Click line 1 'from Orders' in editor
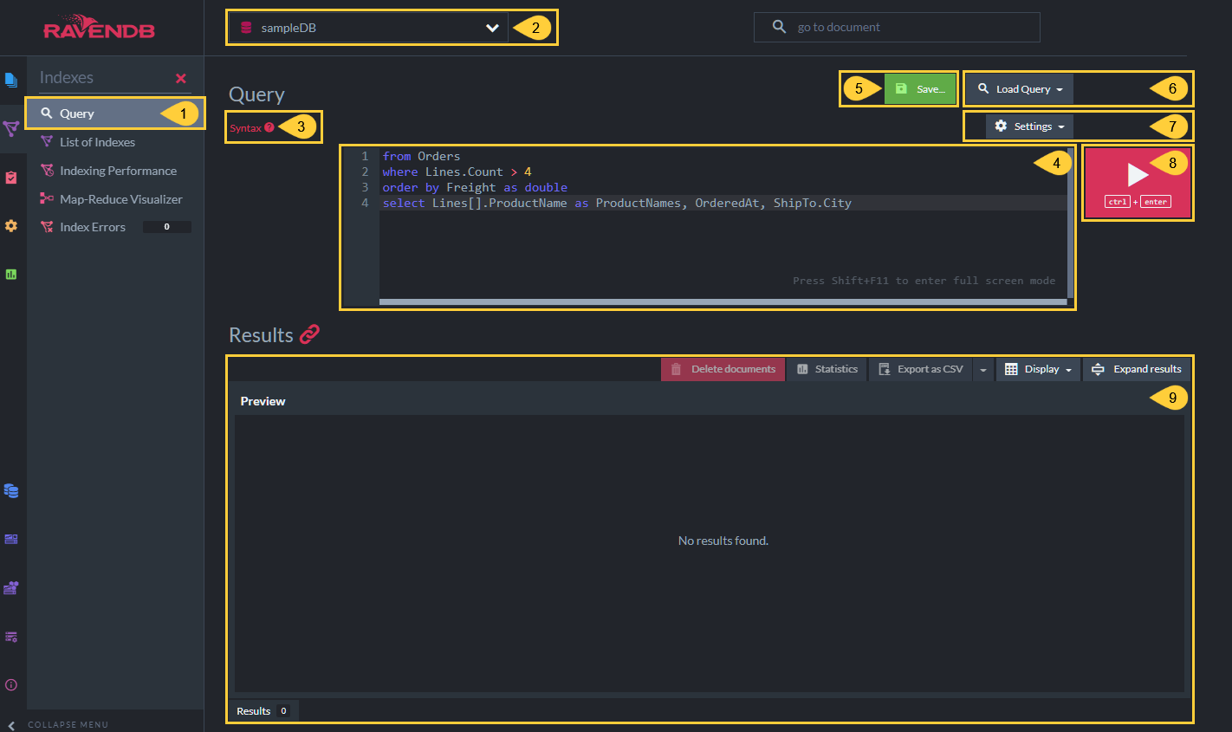The image size is (1232, 732). pos(421,157)
